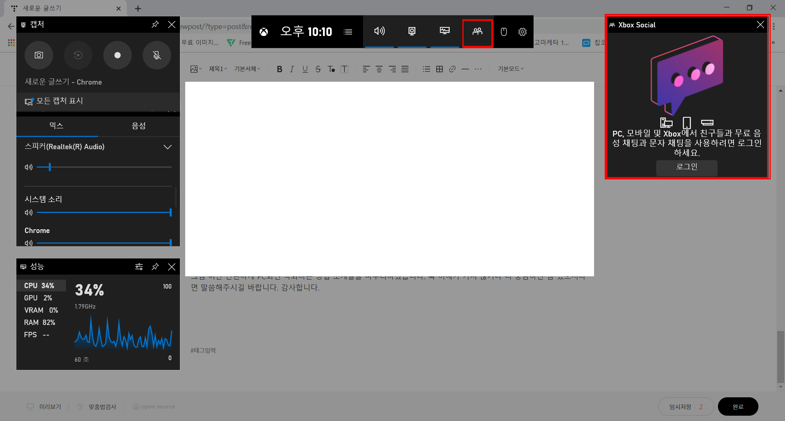Select the CPU 34% metric

[x=41, y=286]
